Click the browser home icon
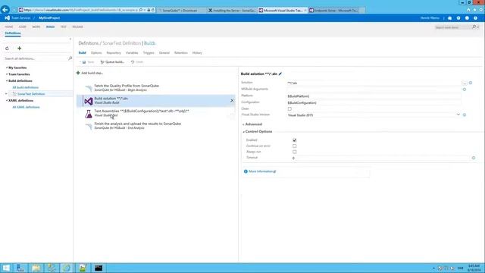 468,10
